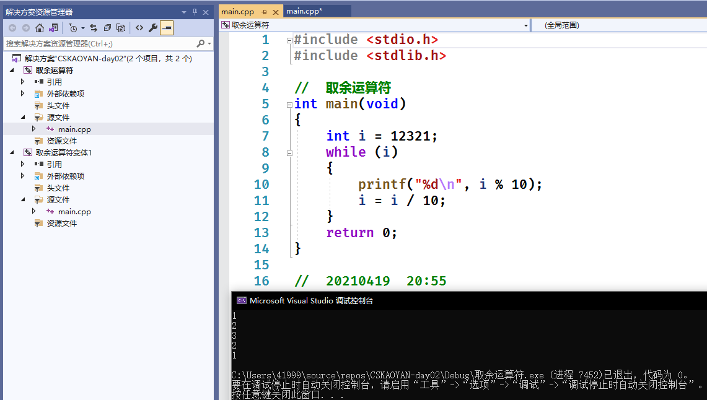Click the Forward navigation arrow in Solution Explorer
707x400 pixels.
pos(25,28)
